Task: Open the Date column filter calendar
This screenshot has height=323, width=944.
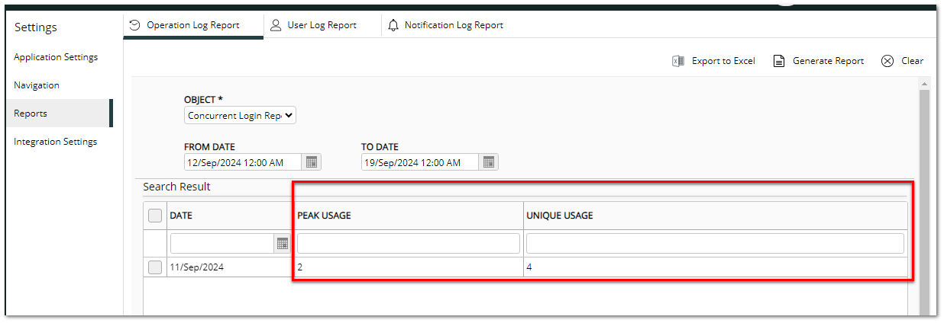Action: (283, 243)
